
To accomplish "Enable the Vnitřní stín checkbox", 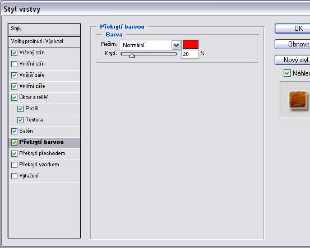I will [14, 64].
